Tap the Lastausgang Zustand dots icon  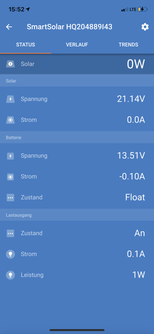[x=10, y=233]
